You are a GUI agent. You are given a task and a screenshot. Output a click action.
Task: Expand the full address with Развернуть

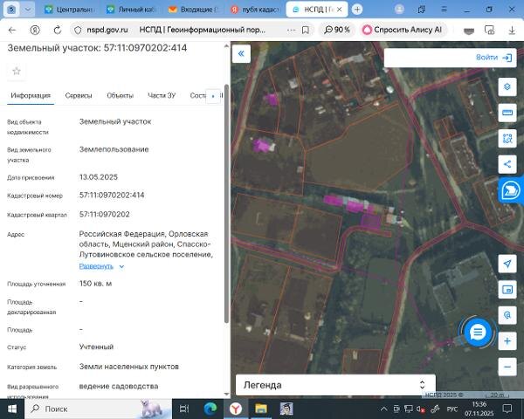(101, 266)
